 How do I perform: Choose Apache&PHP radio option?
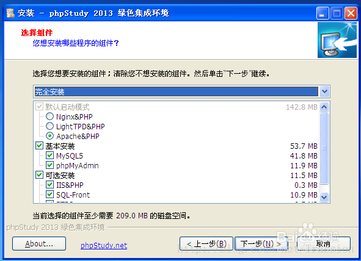click(49, 136)
